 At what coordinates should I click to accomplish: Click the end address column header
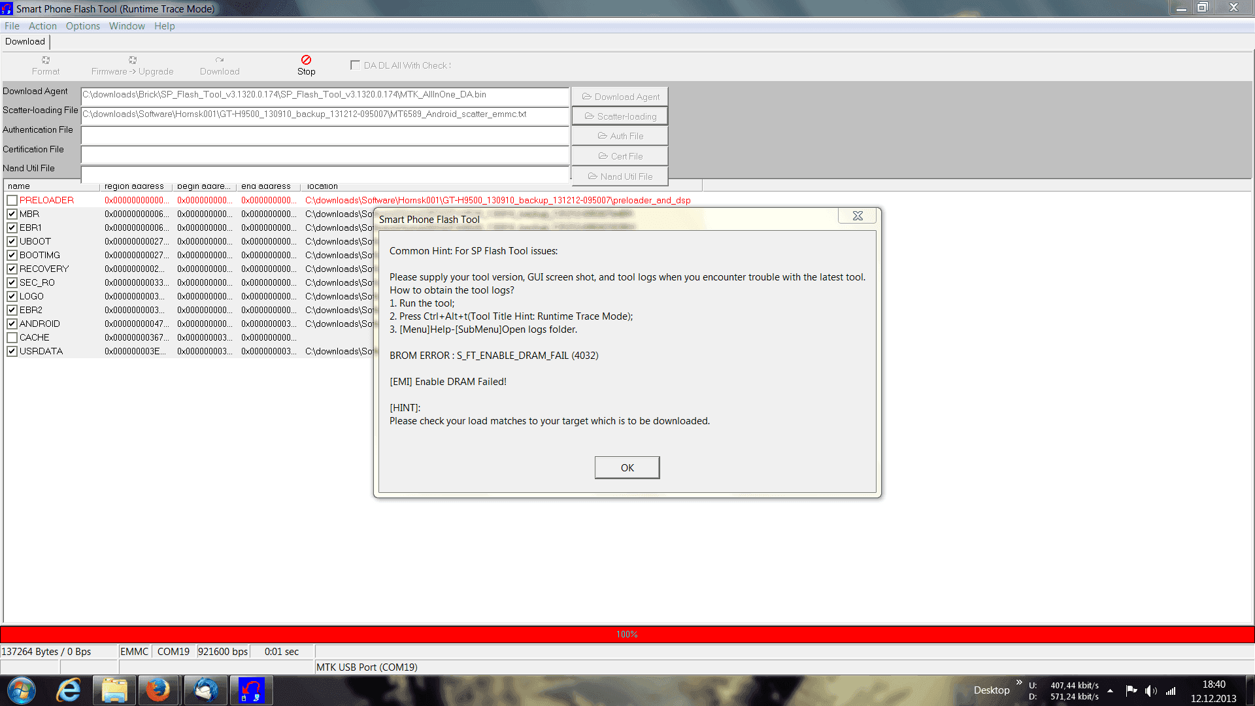click(269, 186)
